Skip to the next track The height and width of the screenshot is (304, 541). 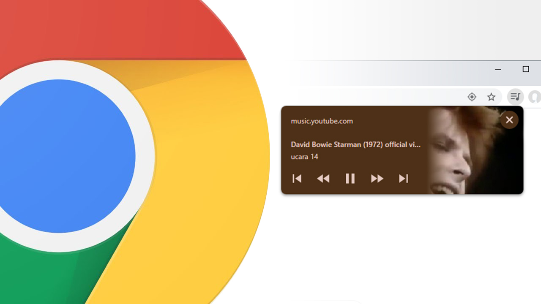[403, 179]
